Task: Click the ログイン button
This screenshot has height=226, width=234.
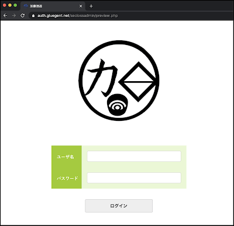Action: point(119,206)
